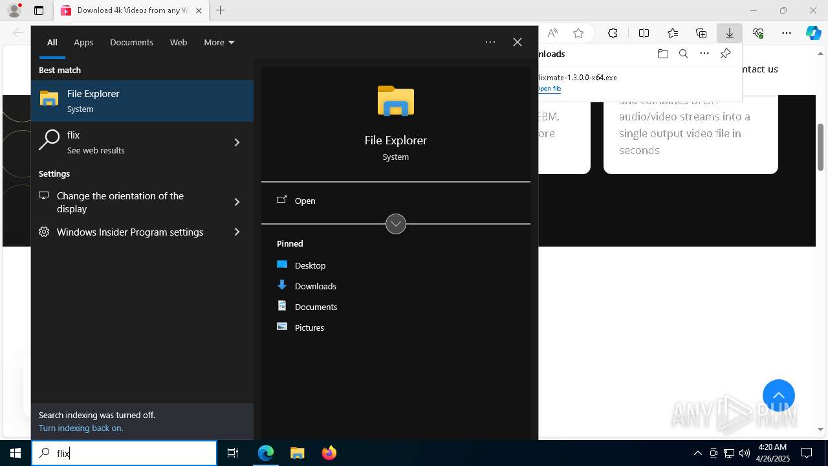Image resolution: width=828 pixels, height=466 pixels.
Task: Open Firefox from taskbar
Action: pos(329,453)
